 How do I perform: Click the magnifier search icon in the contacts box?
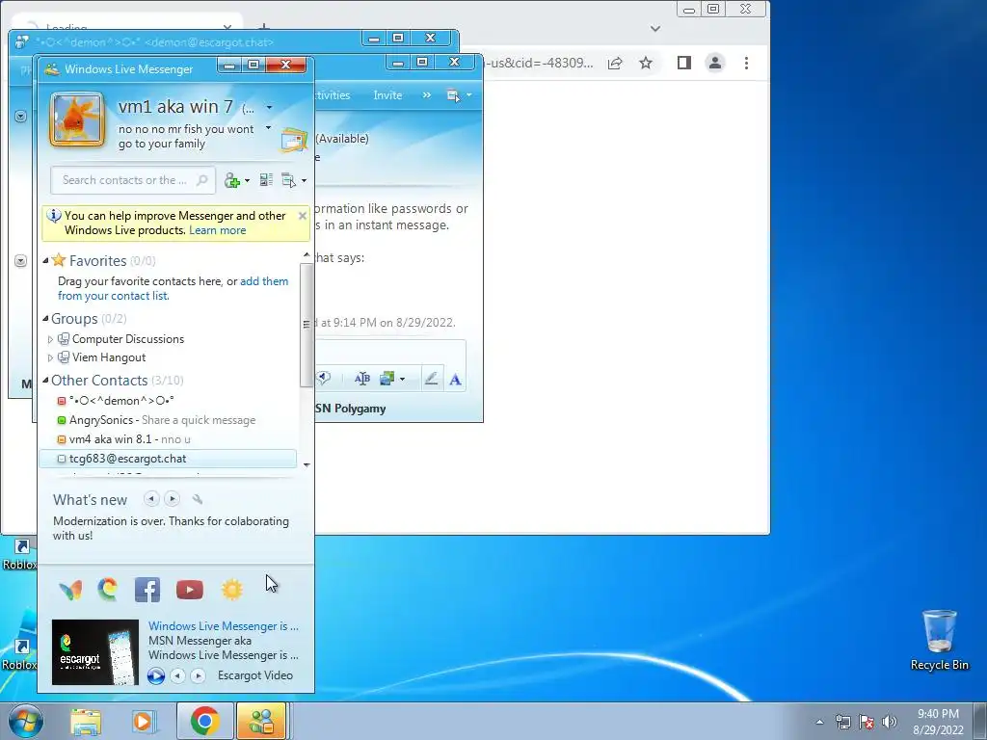[202, 180]
